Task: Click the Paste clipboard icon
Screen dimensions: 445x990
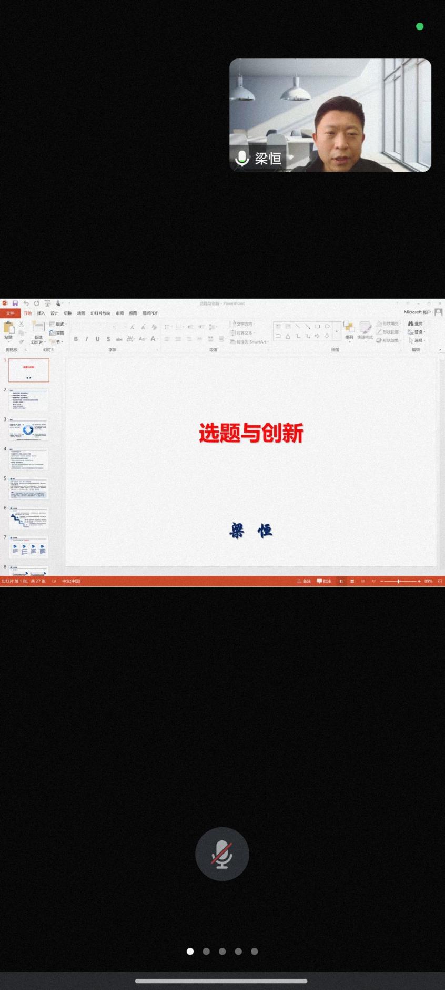Action: point(8,329)
